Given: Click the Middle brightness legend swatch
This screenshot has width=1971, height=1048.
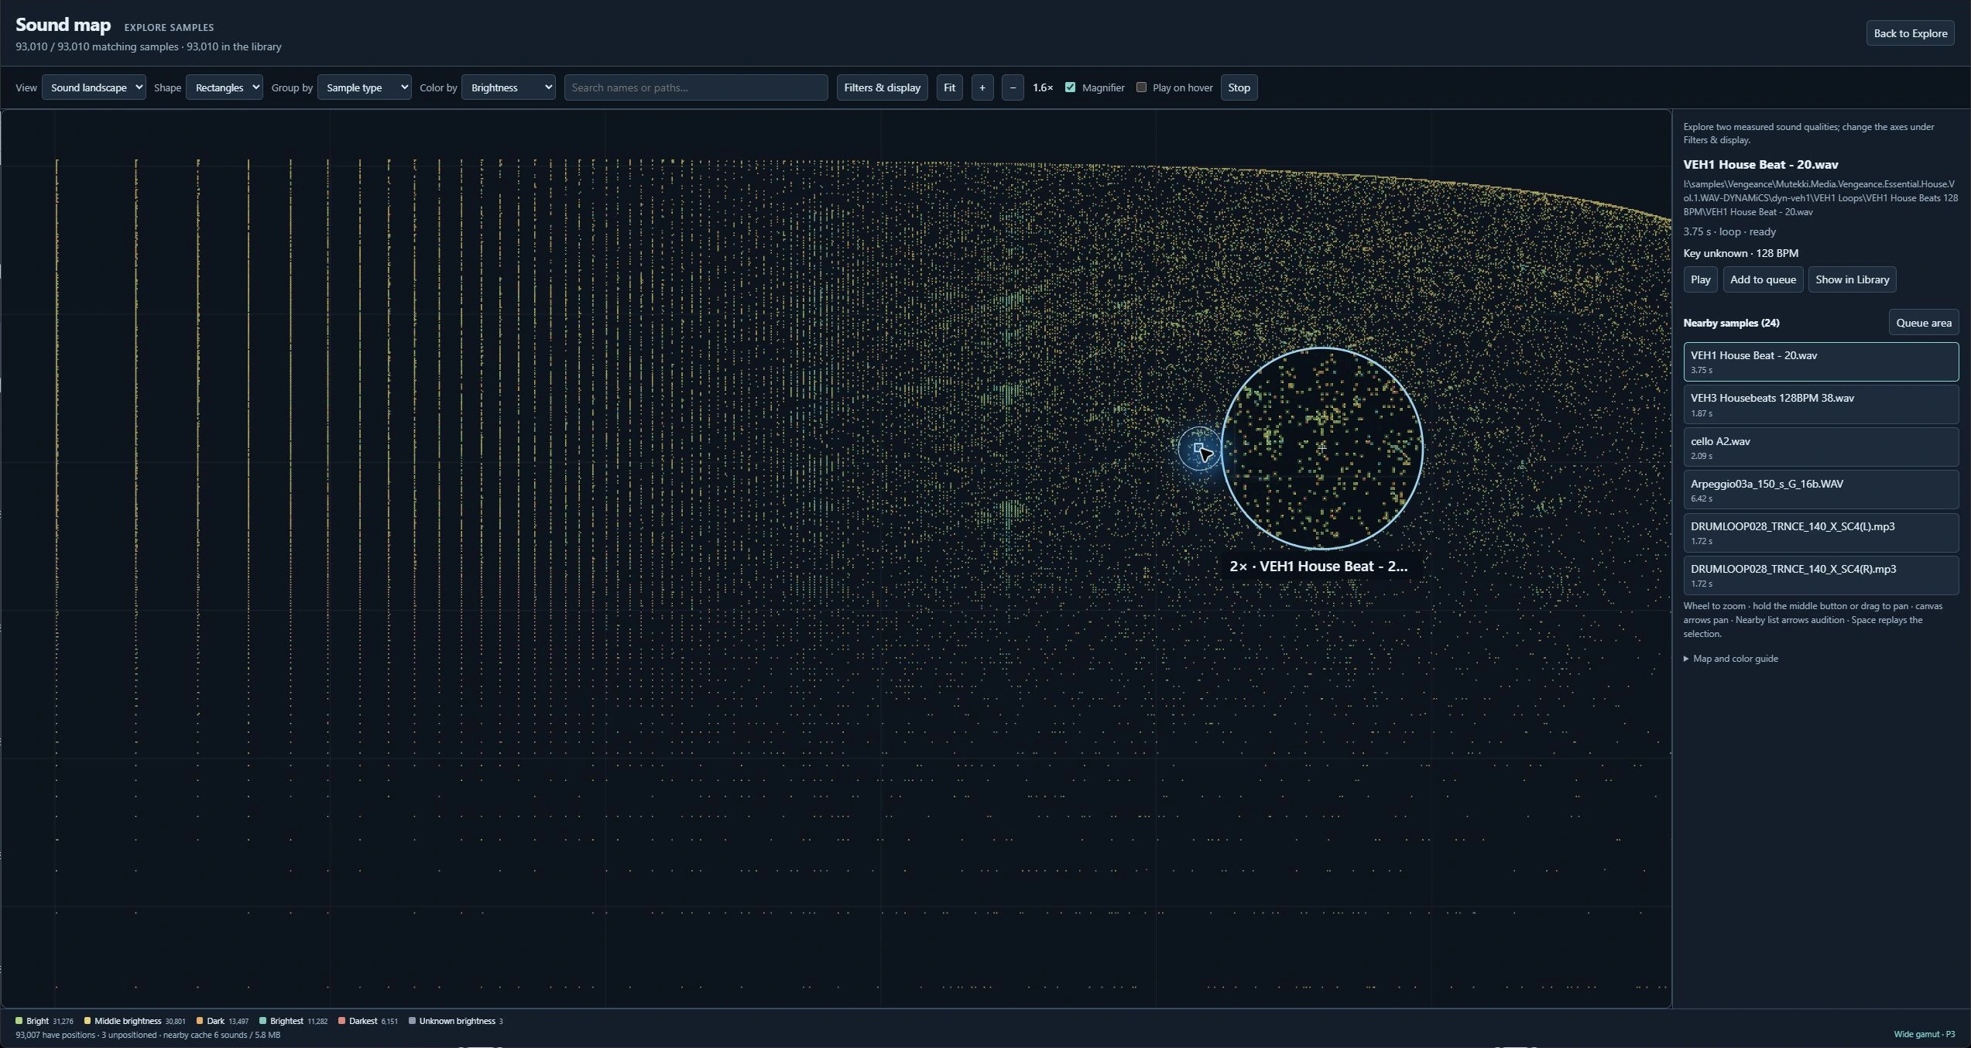Looking at the screenshot, I should [x=87, y=1021].
